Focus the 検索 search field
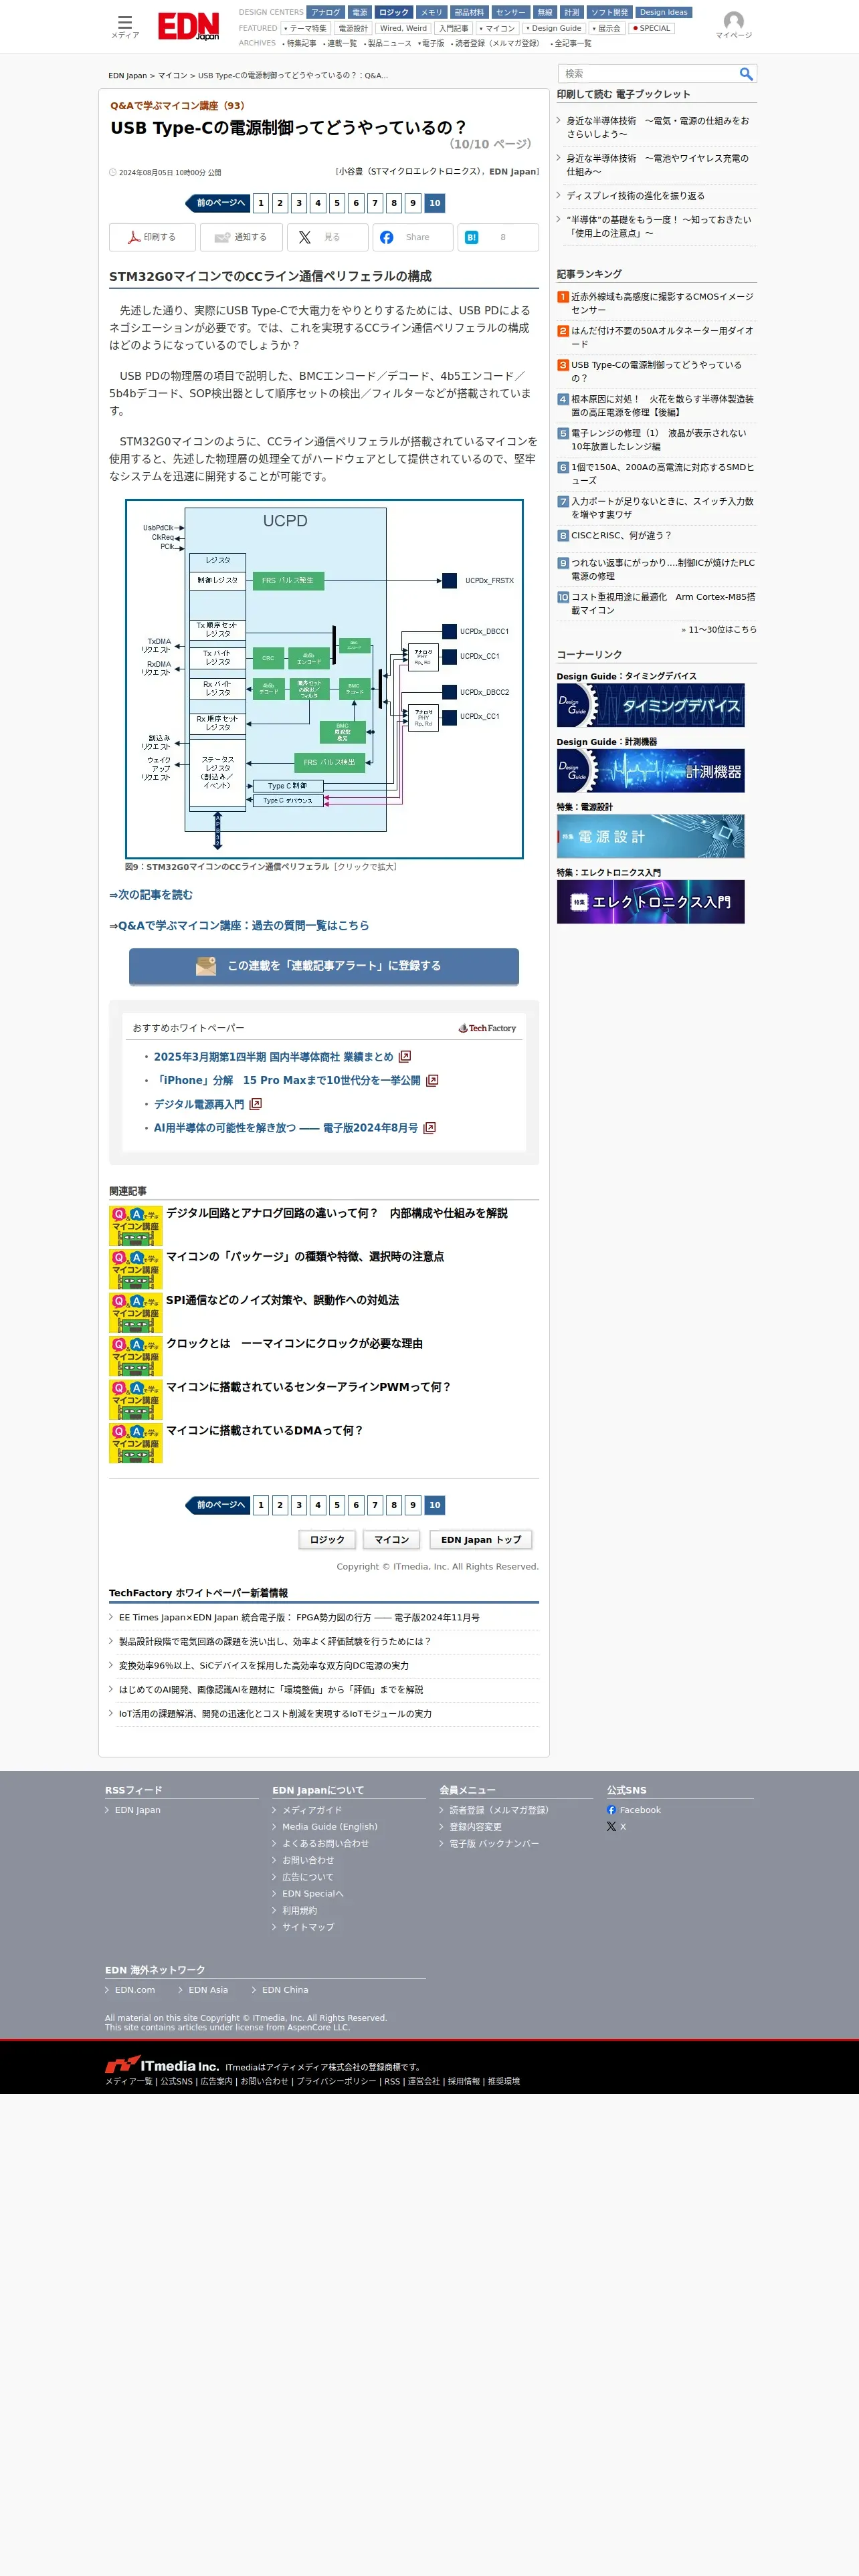The image size is (859, 2576). coord(648,74)
